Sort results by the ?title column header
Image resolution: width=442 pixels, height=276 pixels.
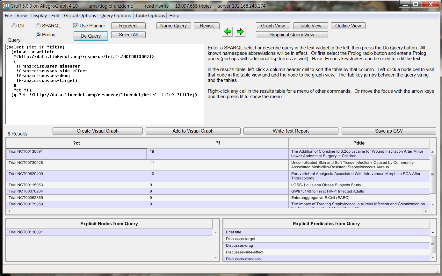point(359,143)
